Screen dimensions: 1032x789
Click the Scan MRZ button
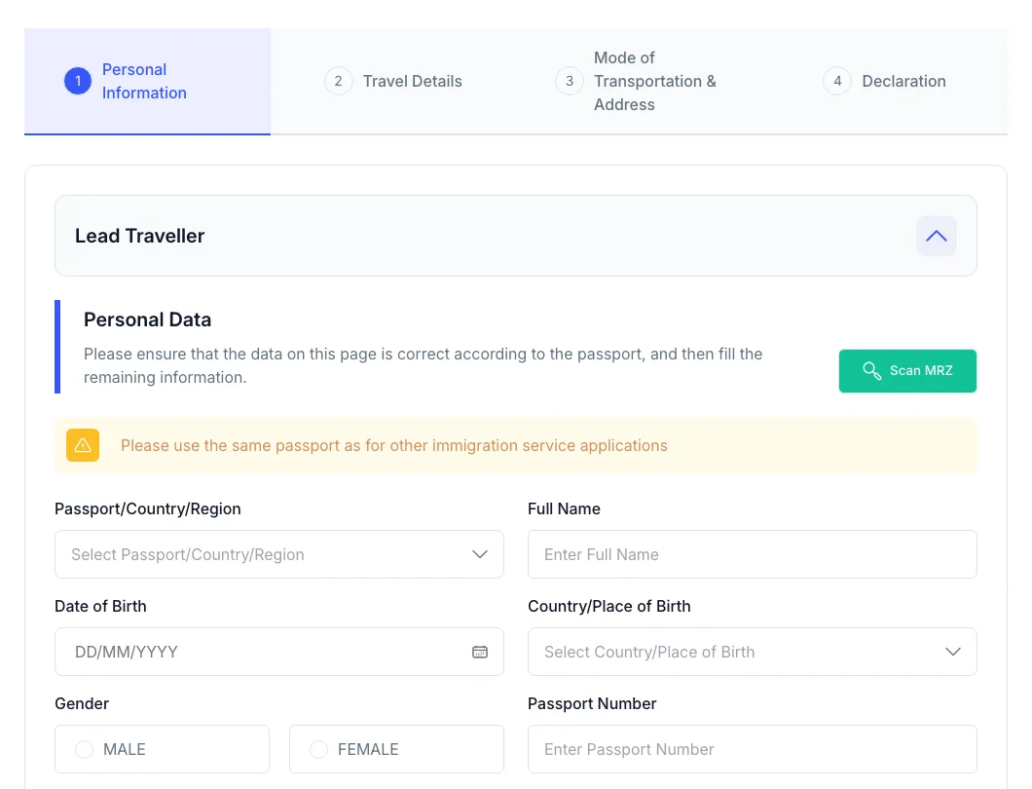(x=907, y=371)
